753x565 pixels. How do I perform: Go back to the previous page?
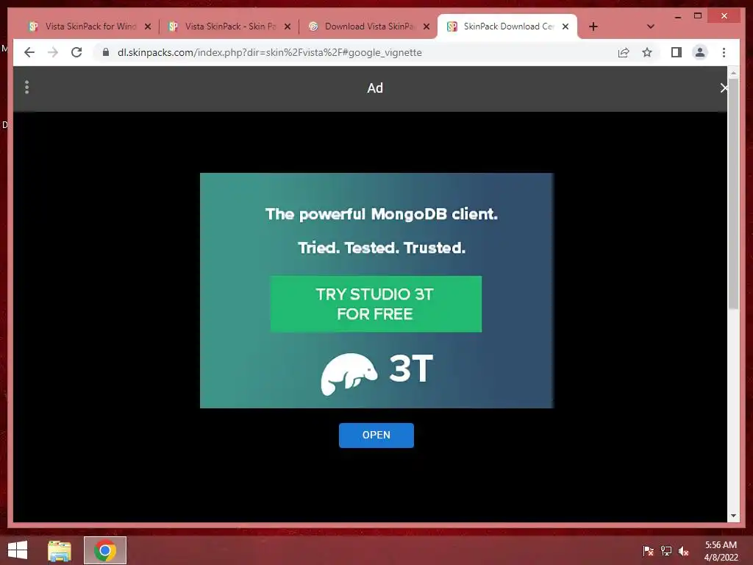[29, 52]
